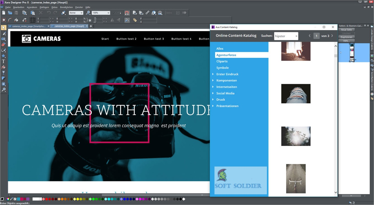Open the Bitmap gallery icon in the right sidebar

coord(372,56)
